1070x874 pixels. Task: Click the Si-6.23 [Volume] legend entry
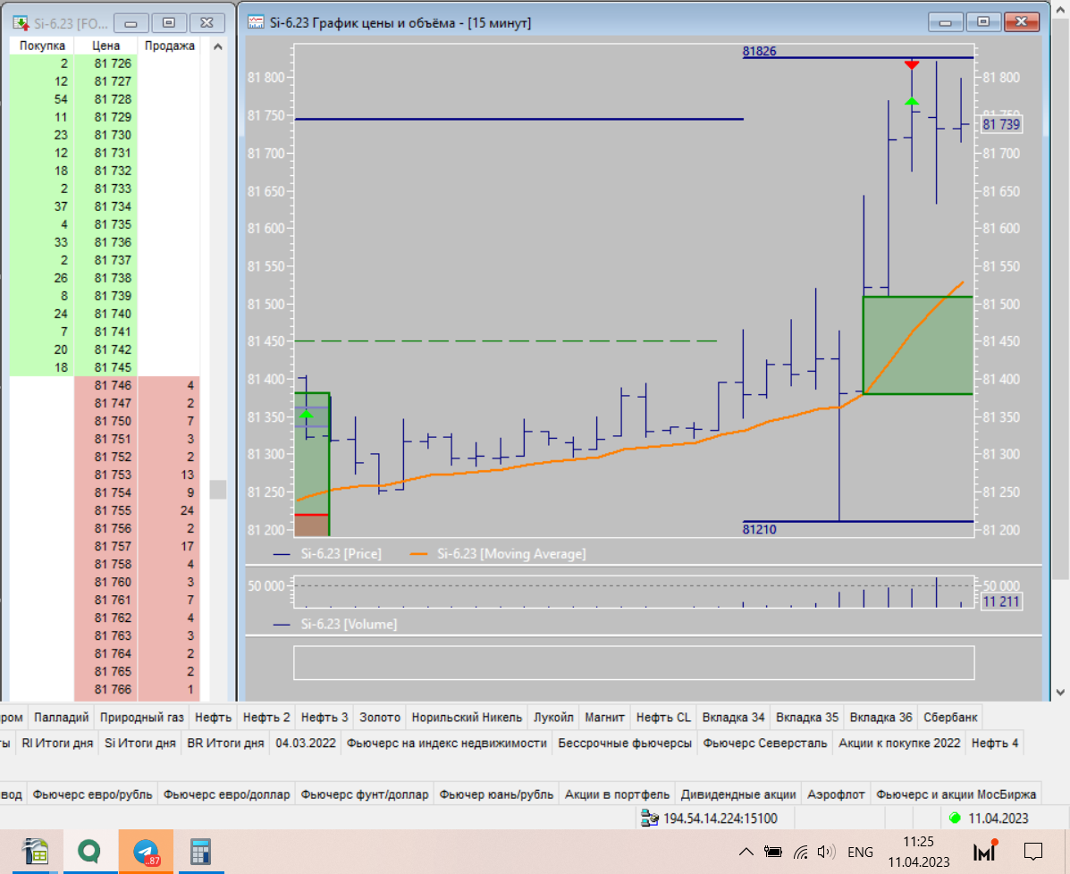coord(335,625)
